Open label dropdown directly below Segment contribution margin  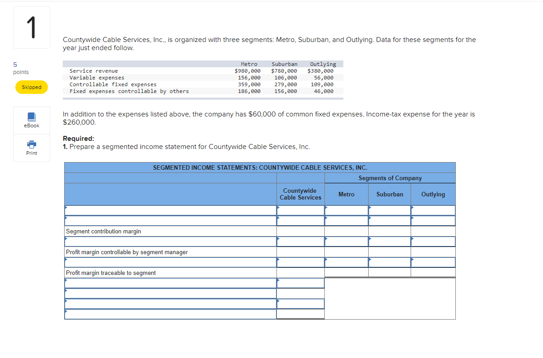pyautogui.click(x=170, y=242)
